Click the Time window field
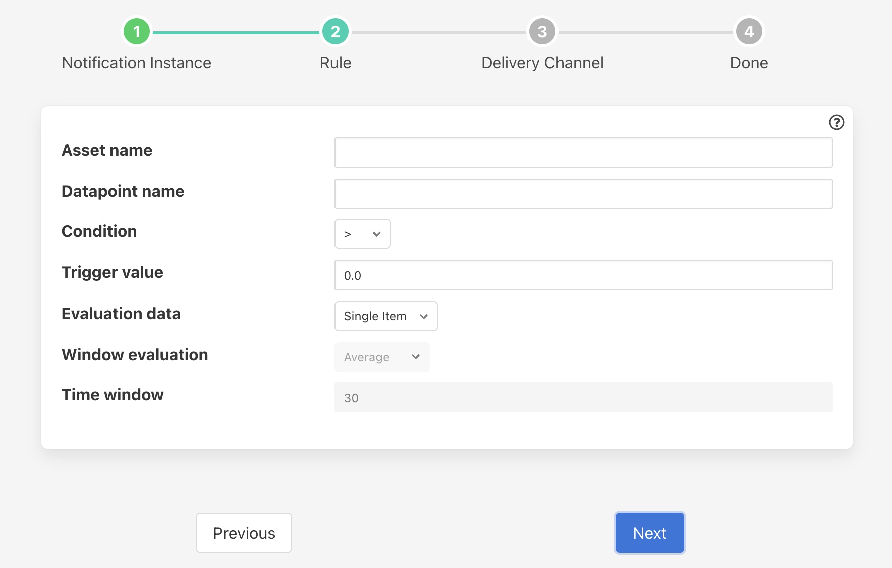The width and height of the screenshot is (892, 568). click(x=583, y=397)
